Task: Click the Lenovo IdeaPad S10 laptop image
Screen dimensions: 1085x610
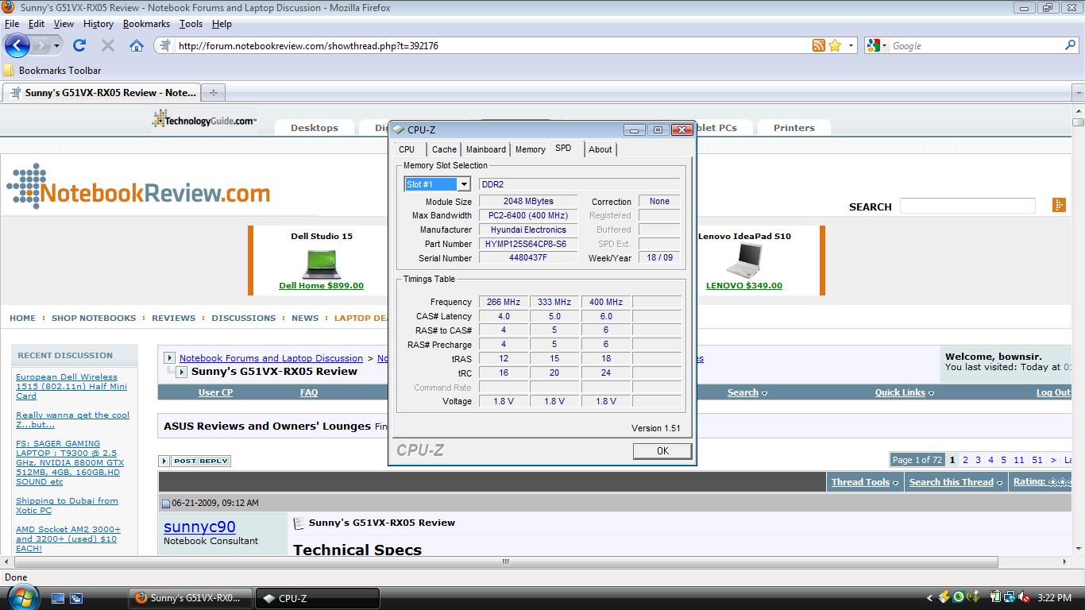Action: [744, 262]
